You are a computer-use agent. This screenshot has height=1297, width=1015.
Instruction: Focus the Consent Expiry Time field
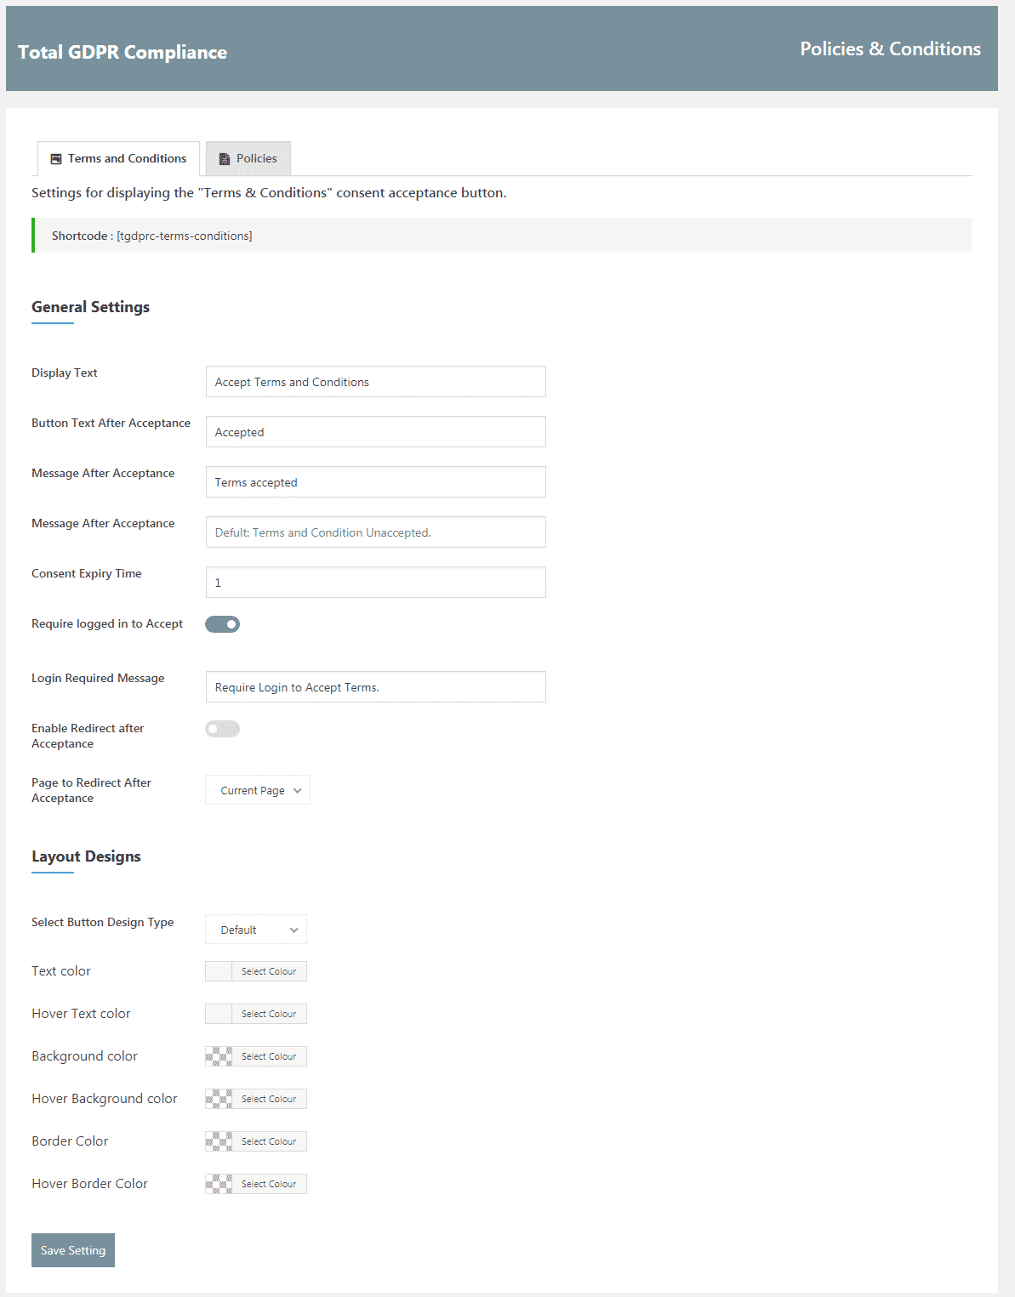point(376,583)
